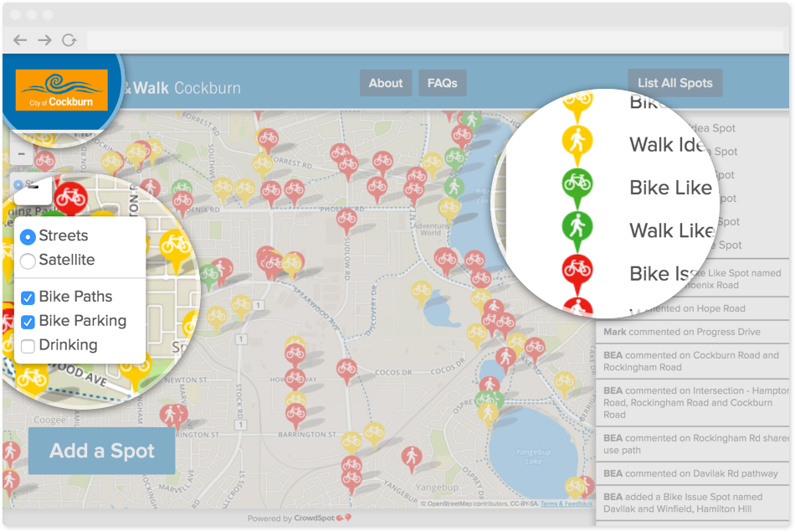The height and width of the screenshot is (532, 795).
Task: Click the red Bike Issue bicycle icon
Action: point(577,270)
